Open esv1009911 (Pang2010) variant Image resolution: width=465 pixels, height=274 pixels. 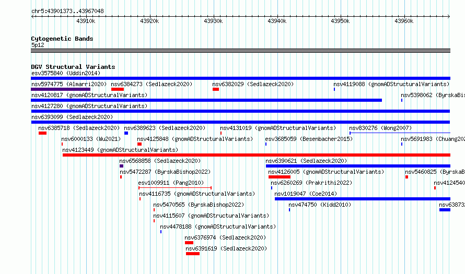171,183
